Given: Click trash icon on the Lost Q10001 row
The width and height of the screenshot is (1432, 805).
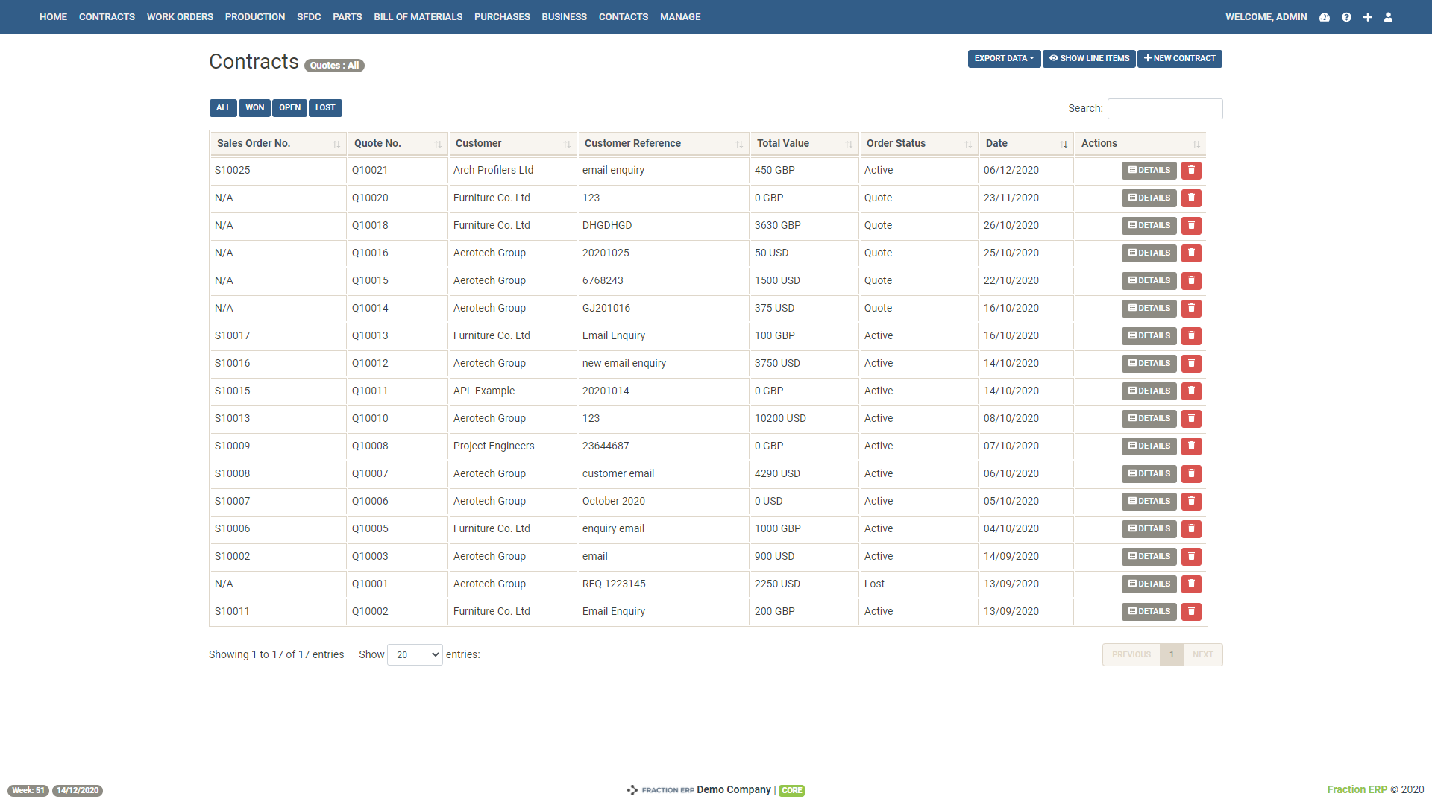Looking at the screenshot, I should (1191, 584).
